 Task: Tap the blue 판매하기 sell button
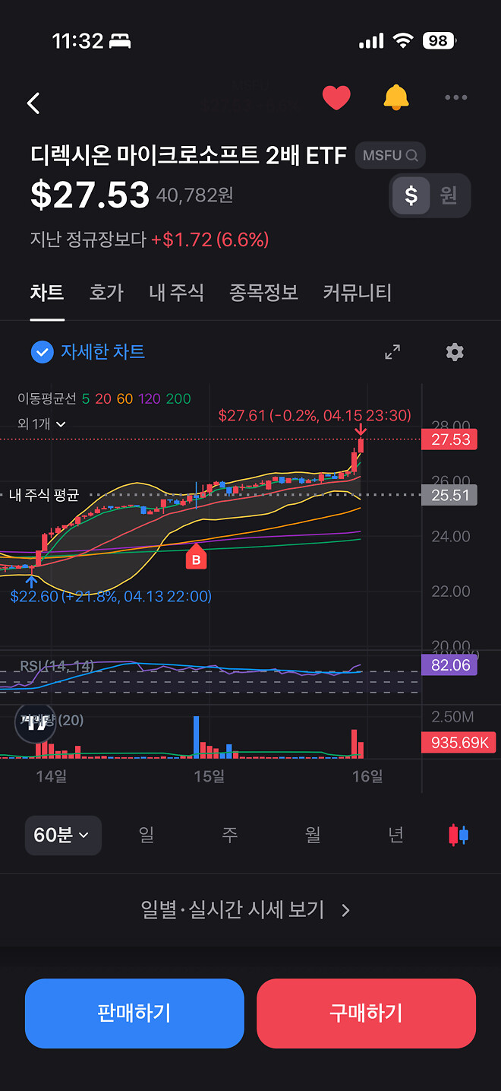(x=134, y=1013)
